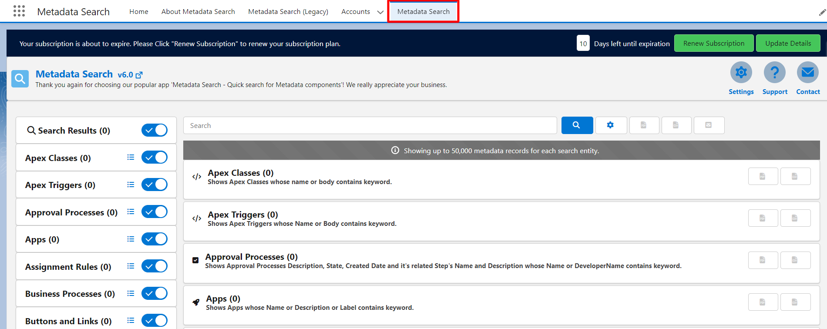Export Approval Processes results as PDF

tap(763, 260)
